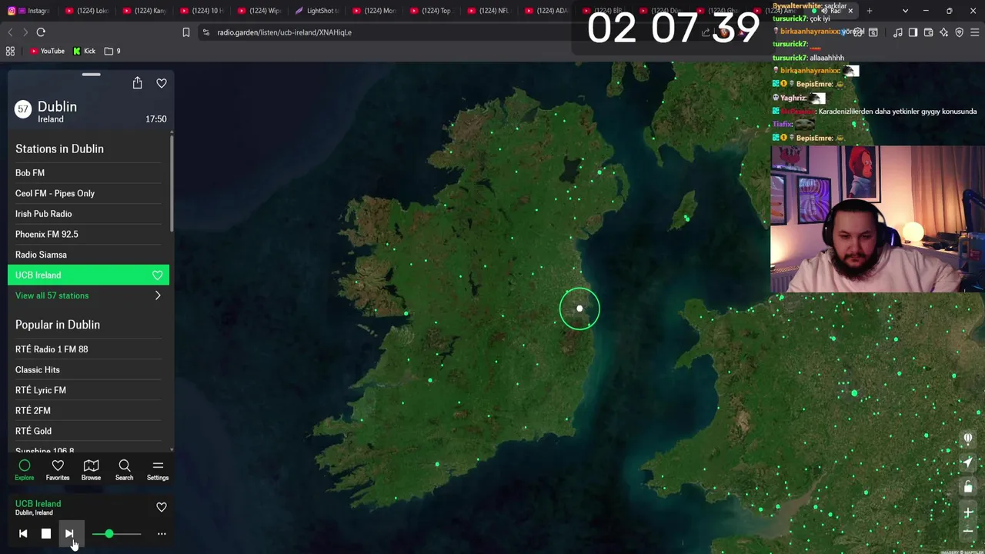Close the Radio Garden tab
Image resolution: width=985 pixels, height=554 pixels.
850,11
